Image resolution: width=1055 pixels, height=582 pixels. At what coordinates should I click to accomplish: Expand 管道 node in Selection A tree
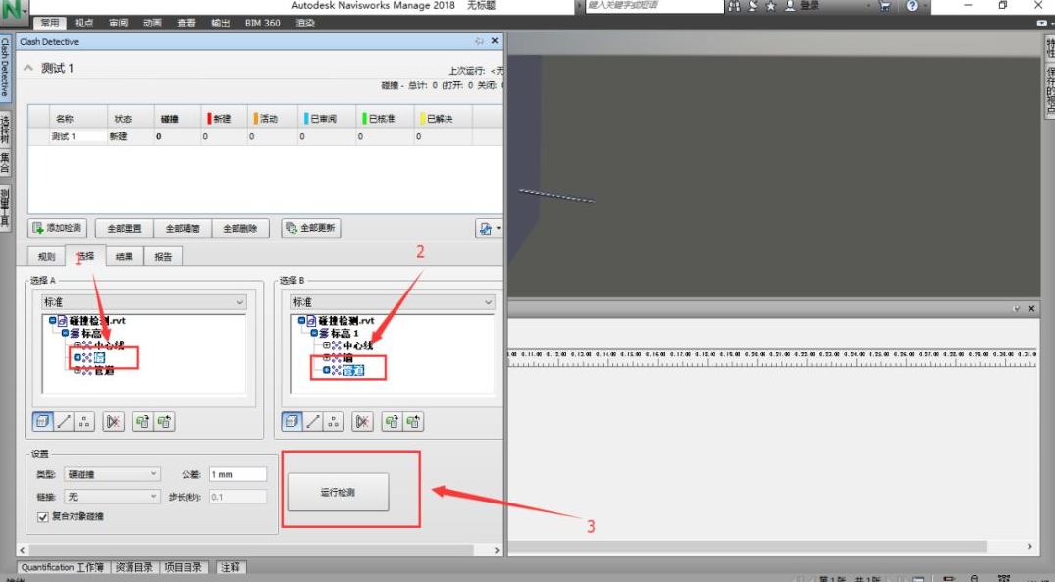click(x=78, y=370)
